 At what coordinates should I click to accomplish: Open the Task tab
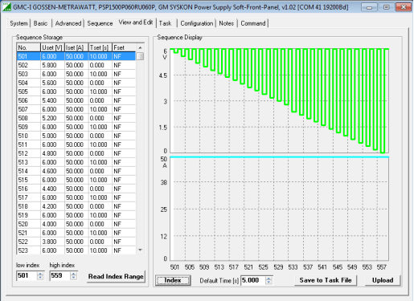165,23
